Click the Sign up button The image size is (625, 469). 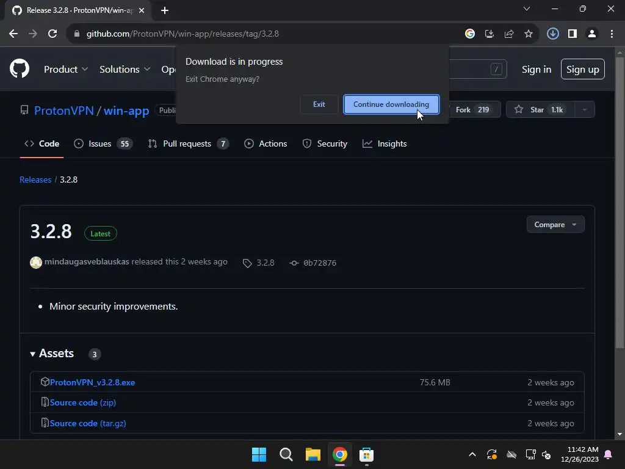(x=582, y=70)
